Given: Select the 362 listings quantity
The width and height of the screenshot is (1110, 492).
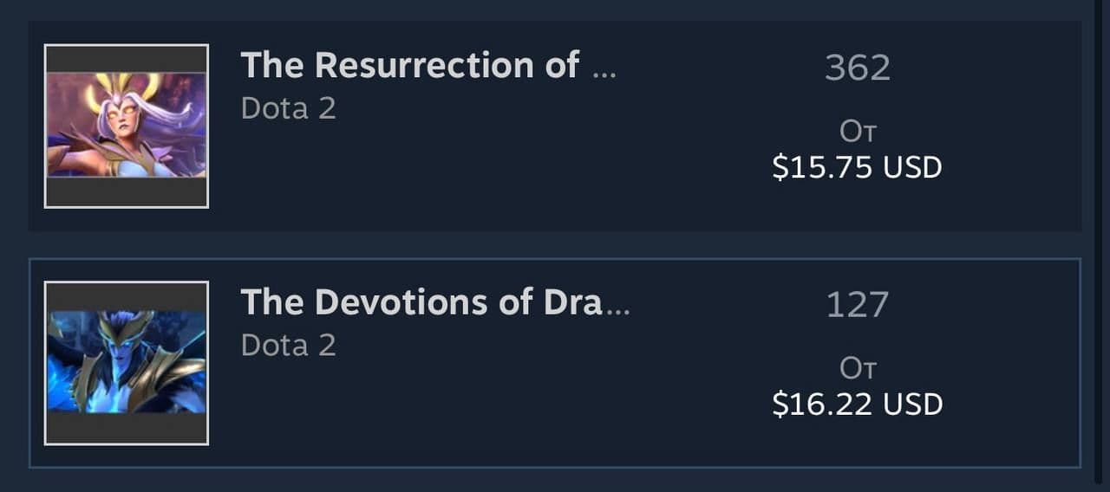Looking at the screenshot, I should point(858,68).
